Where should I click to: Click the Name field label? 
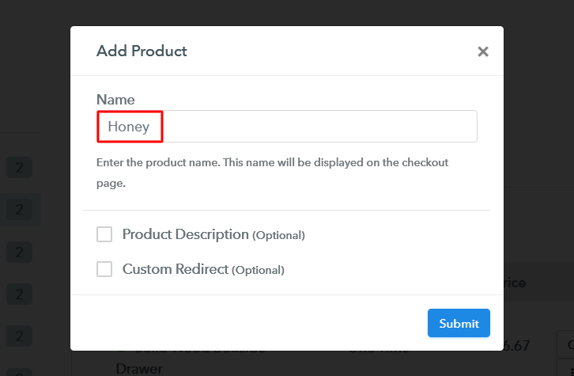(x=115, y=99)
